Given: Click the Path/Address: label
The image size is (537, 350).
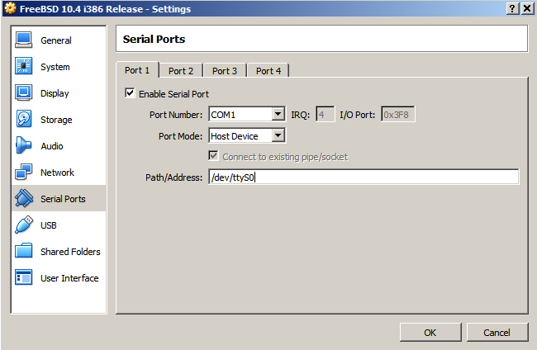Looking at the screenshot, I should pos(174,177).
